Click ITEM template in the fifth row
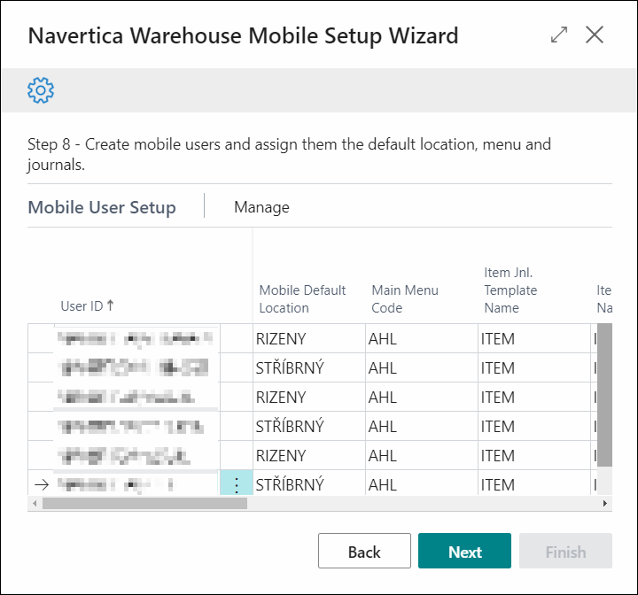Image resolution: width=638 pixels, height=595 pixels. coord(534,455)
